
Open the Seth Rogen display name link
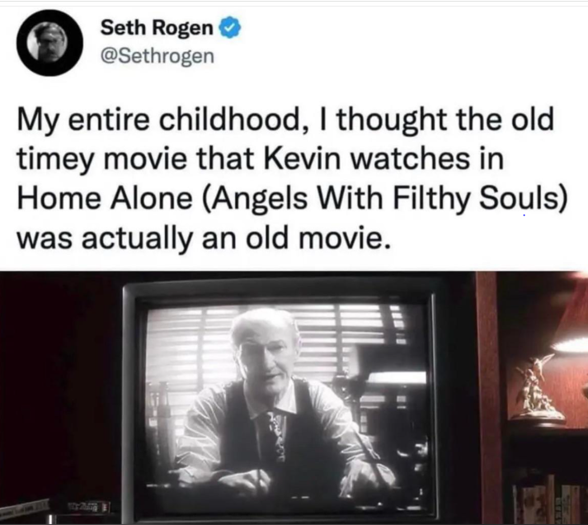pos(157,28)
